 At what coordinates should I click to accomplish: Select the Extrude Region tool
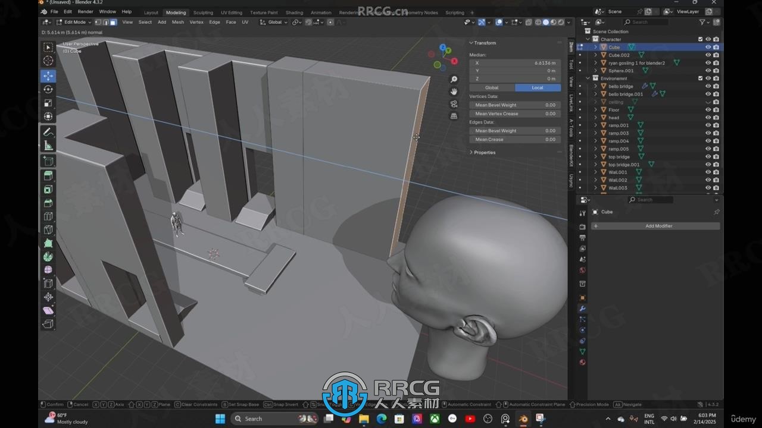click(x=48, y=176)
